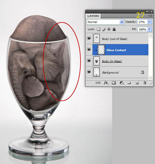This screenshot has height=164, width=155.
Task: Create a new layer group
Action: tap(129, 83)
